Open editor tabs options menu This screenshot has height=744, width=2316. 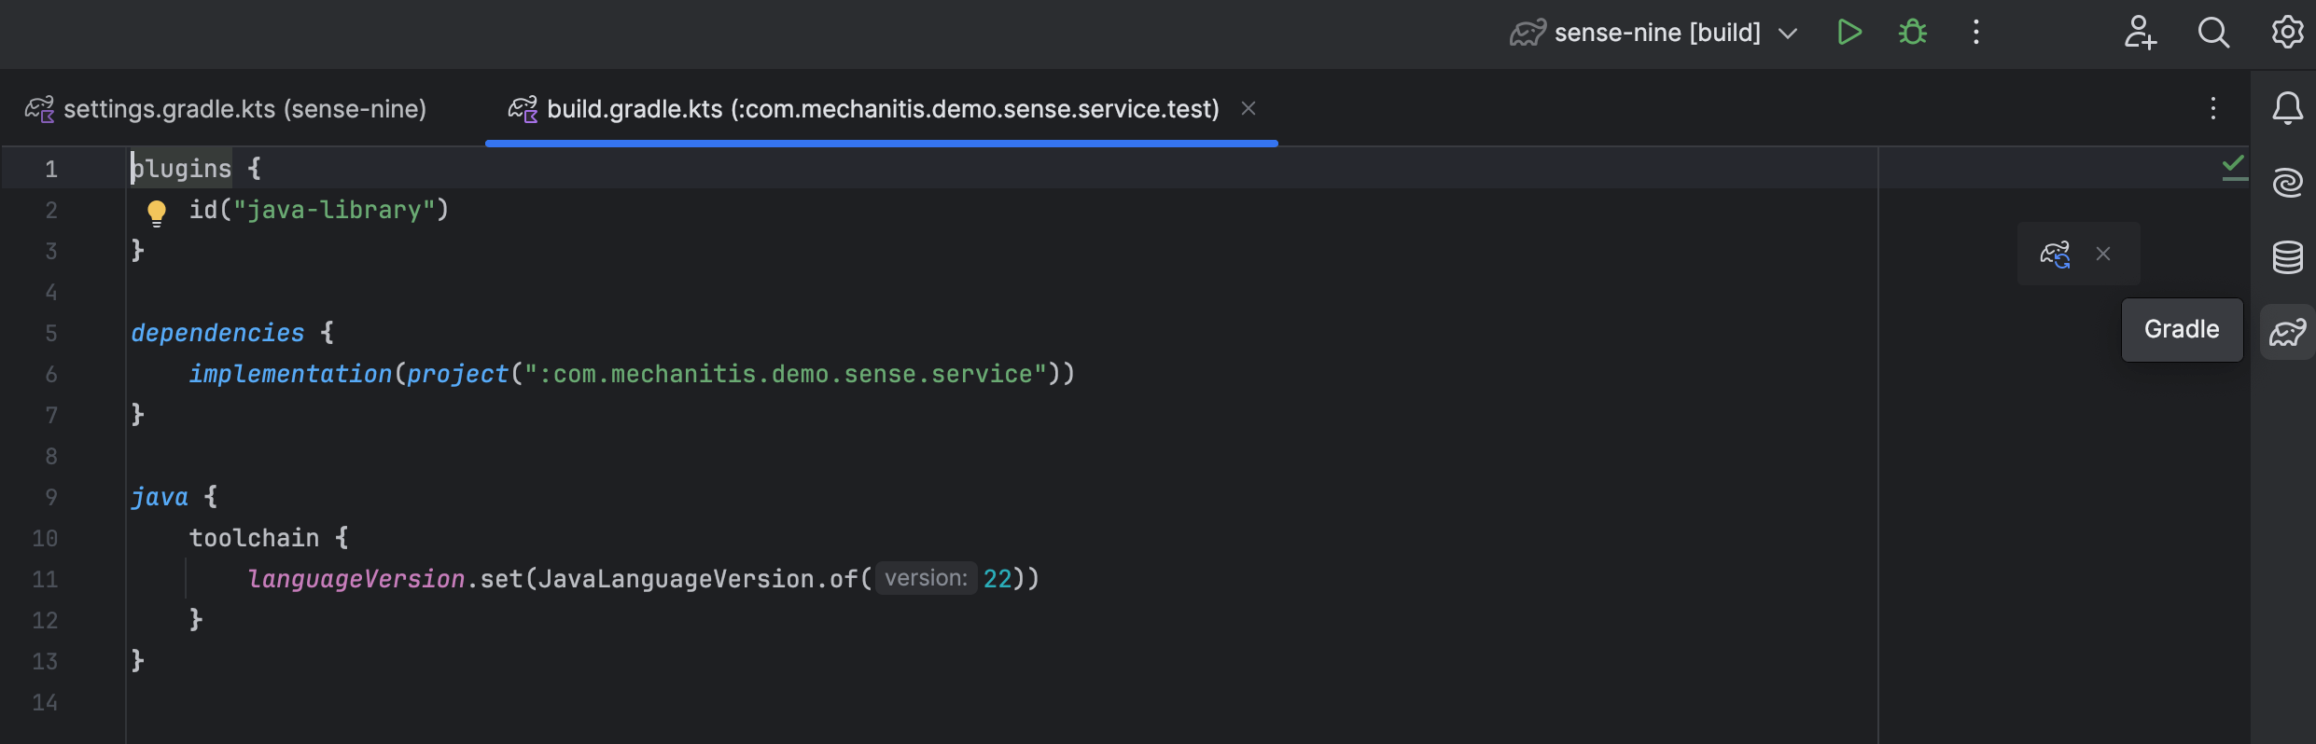[2212, 109]
